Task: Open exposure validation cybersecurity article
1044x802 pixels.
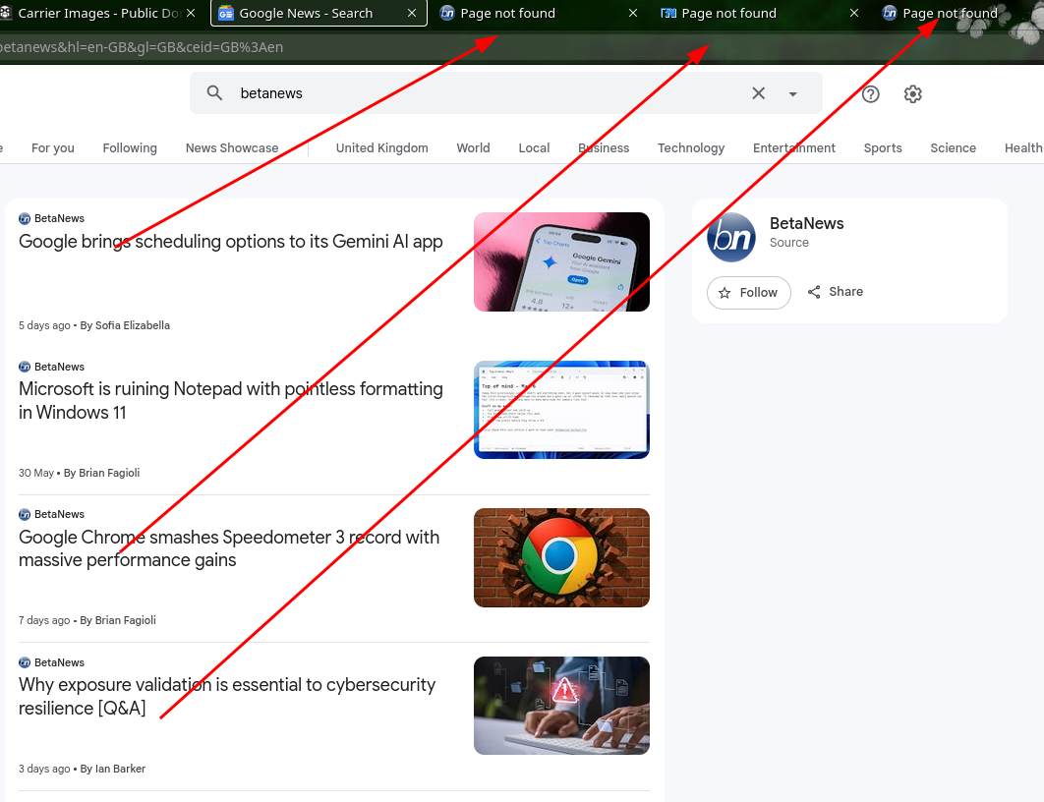Action: pos(227,696)
